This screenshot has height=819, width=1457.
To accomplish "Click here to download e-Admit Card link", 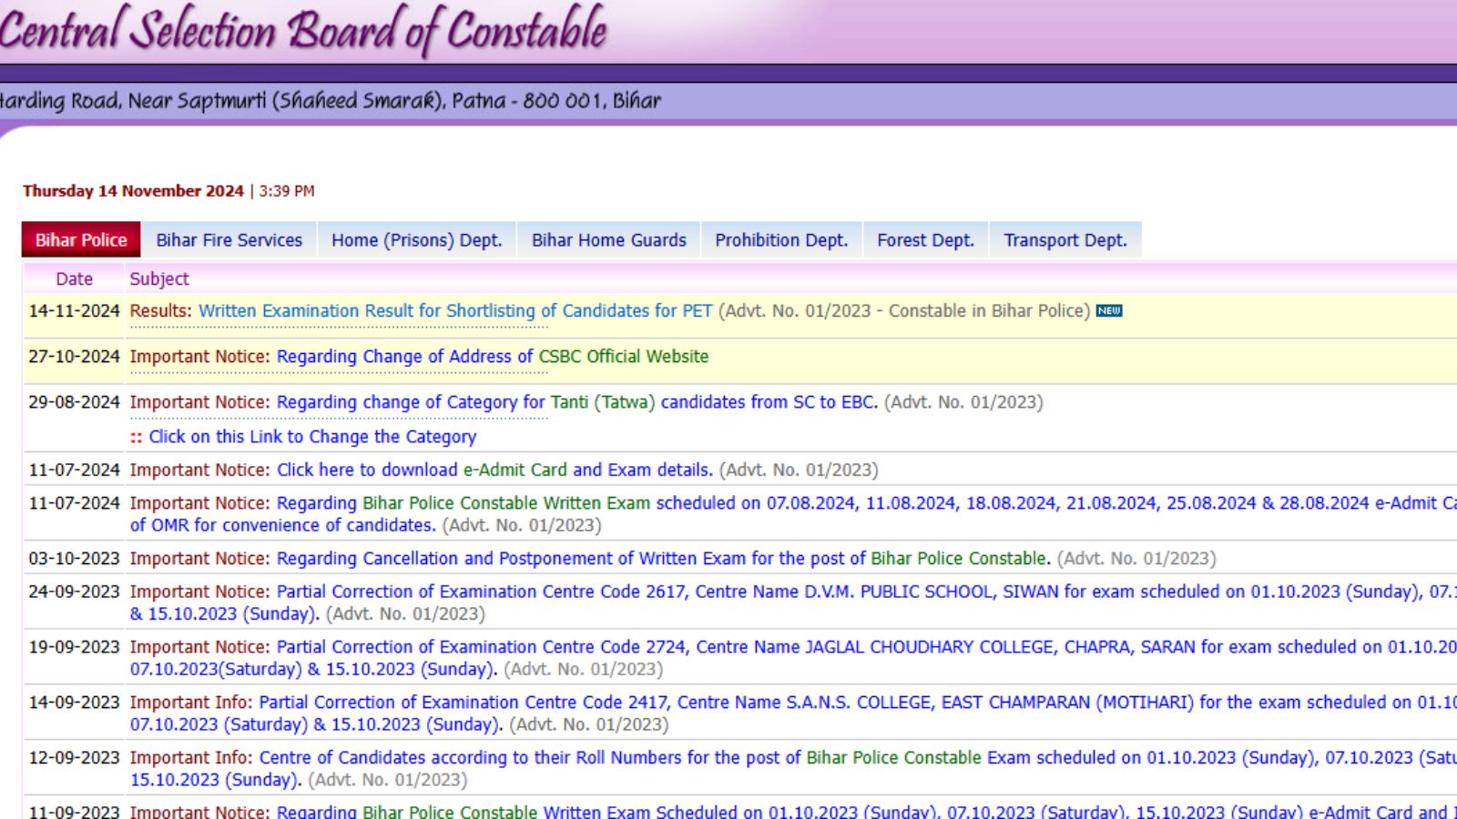I will pos(494,470).
